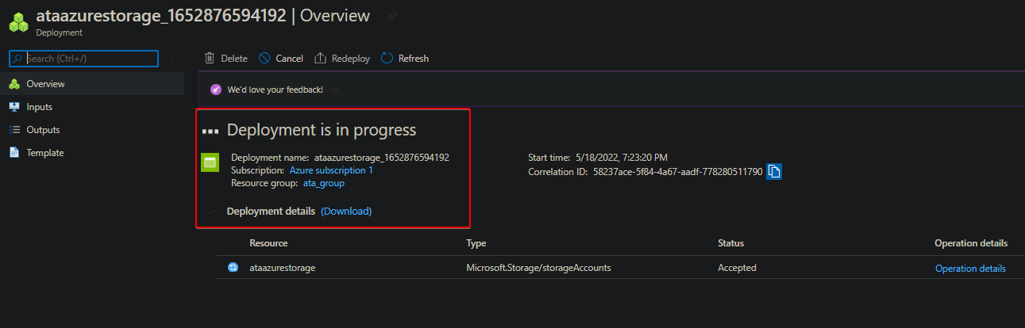Copy the Correlation ID to clipboard
Image resolution: width=1025 pixels, height=328 pixels.
[774, 171]
